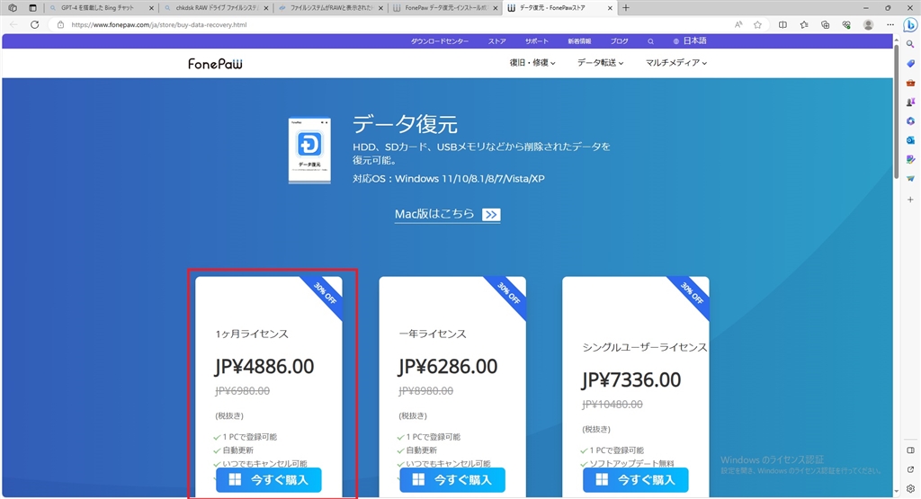Screen dimensions: 921x499
Task: Click the page vertical scrollbar thumb
Action: pos(897,111)
